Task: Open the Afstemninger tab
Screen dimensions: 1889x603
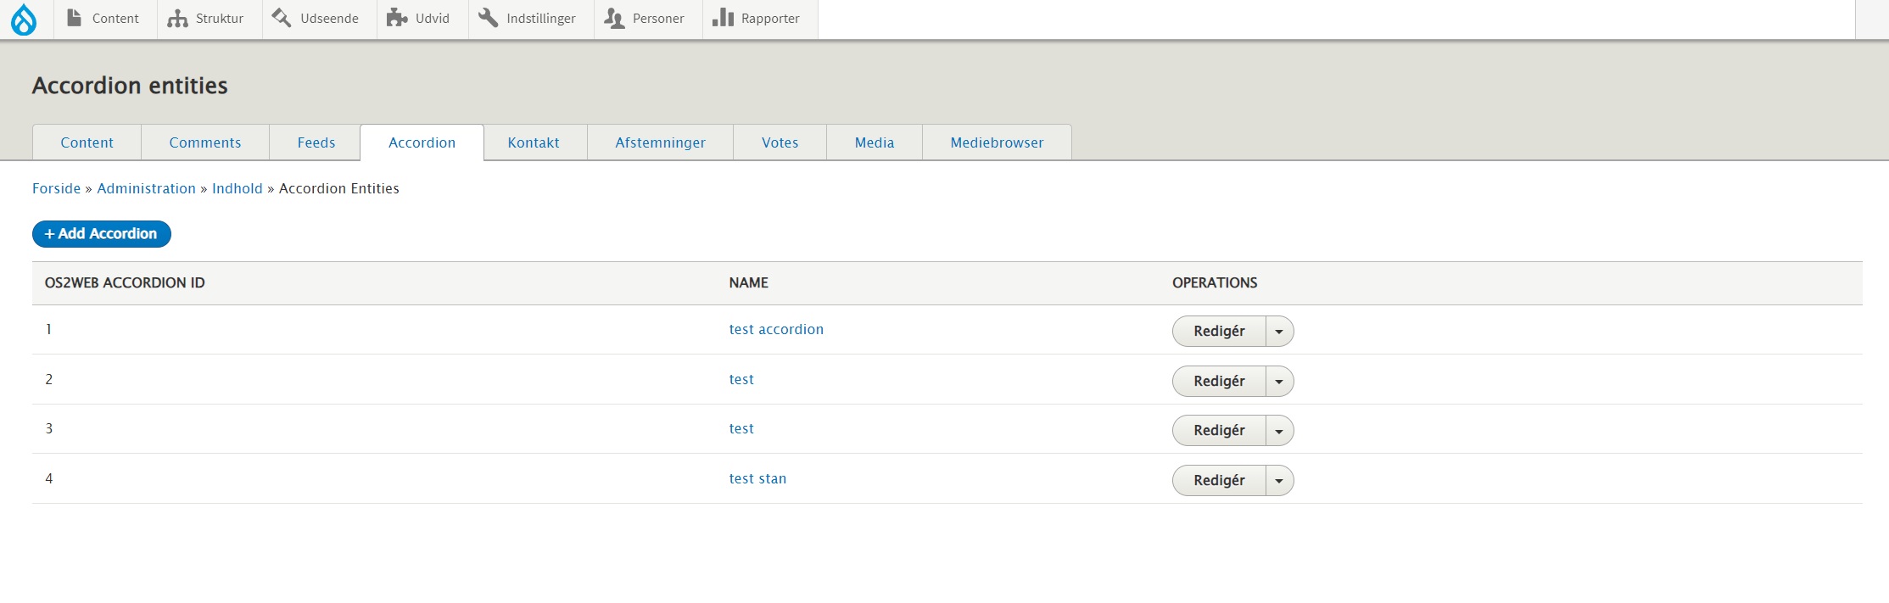Action: pyautogui.click(x=660, y=142)
